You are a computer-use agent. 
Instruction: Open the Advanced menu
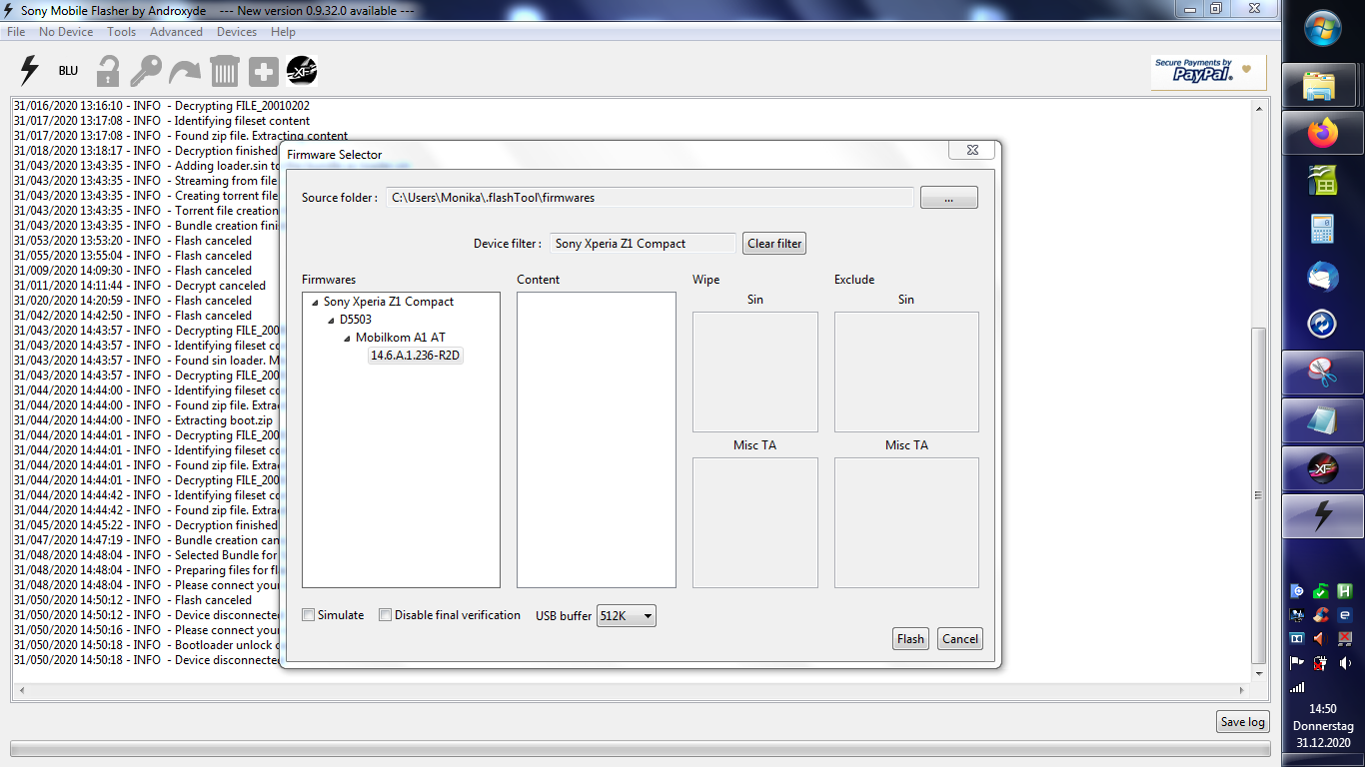(x=176, y=32)
